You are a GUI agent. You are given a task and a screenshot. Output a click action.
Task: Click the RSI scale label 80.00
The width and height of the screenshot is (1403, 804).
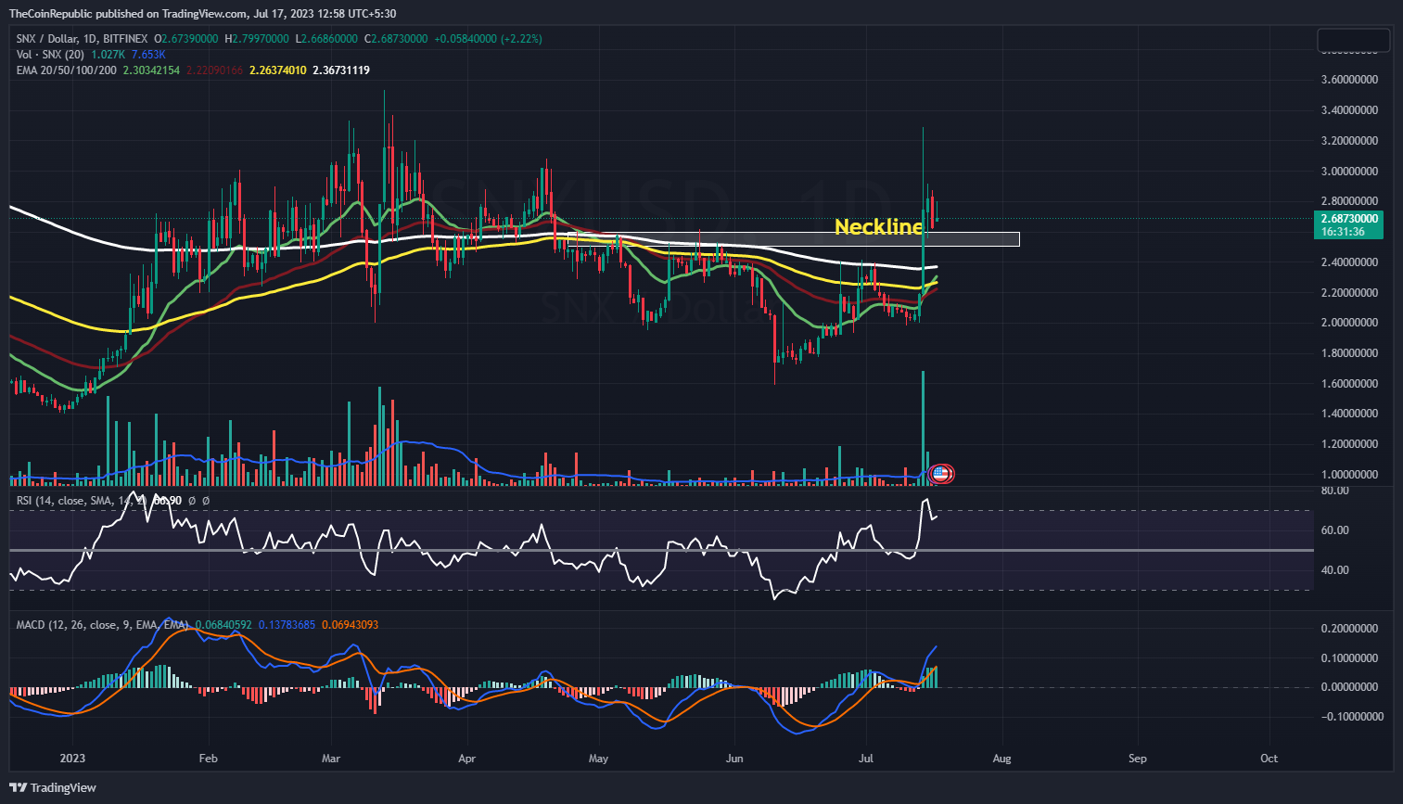1334,490
